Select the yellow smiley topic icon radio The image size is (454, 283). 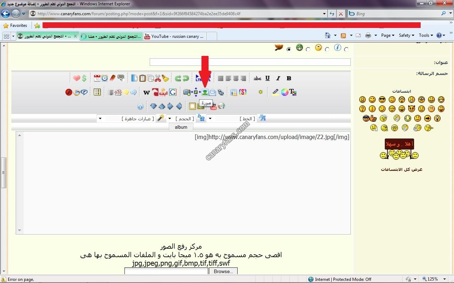pos(327,49)
